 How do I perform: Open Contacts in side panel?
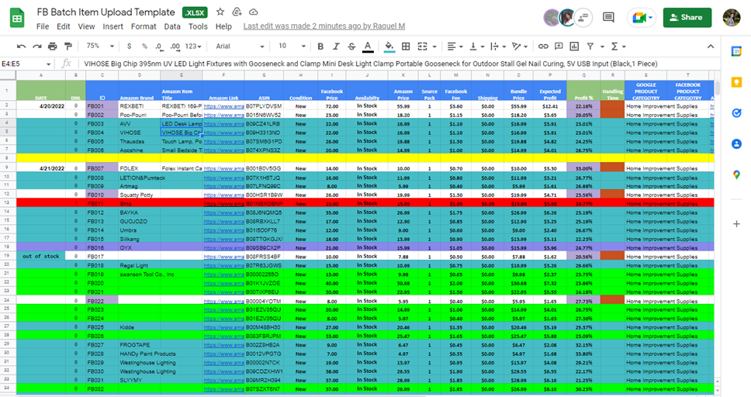(736, 143)
